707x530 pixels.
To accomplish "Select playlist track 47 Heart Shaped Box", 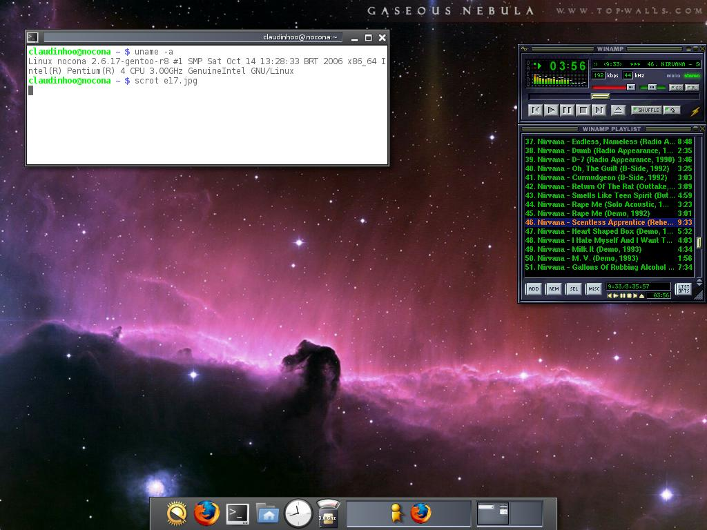I will click(598, 232).
